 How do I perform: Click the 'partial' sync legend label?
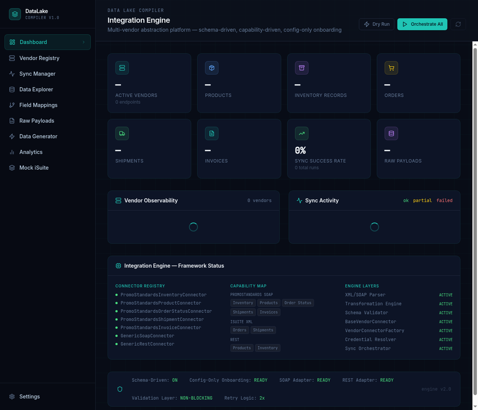coord(422,201)
